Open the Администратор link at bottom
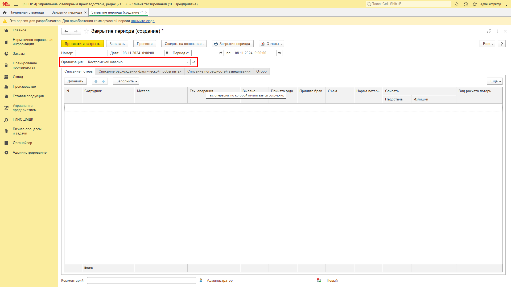Screen dimensions: 511x287 (220, 281)
